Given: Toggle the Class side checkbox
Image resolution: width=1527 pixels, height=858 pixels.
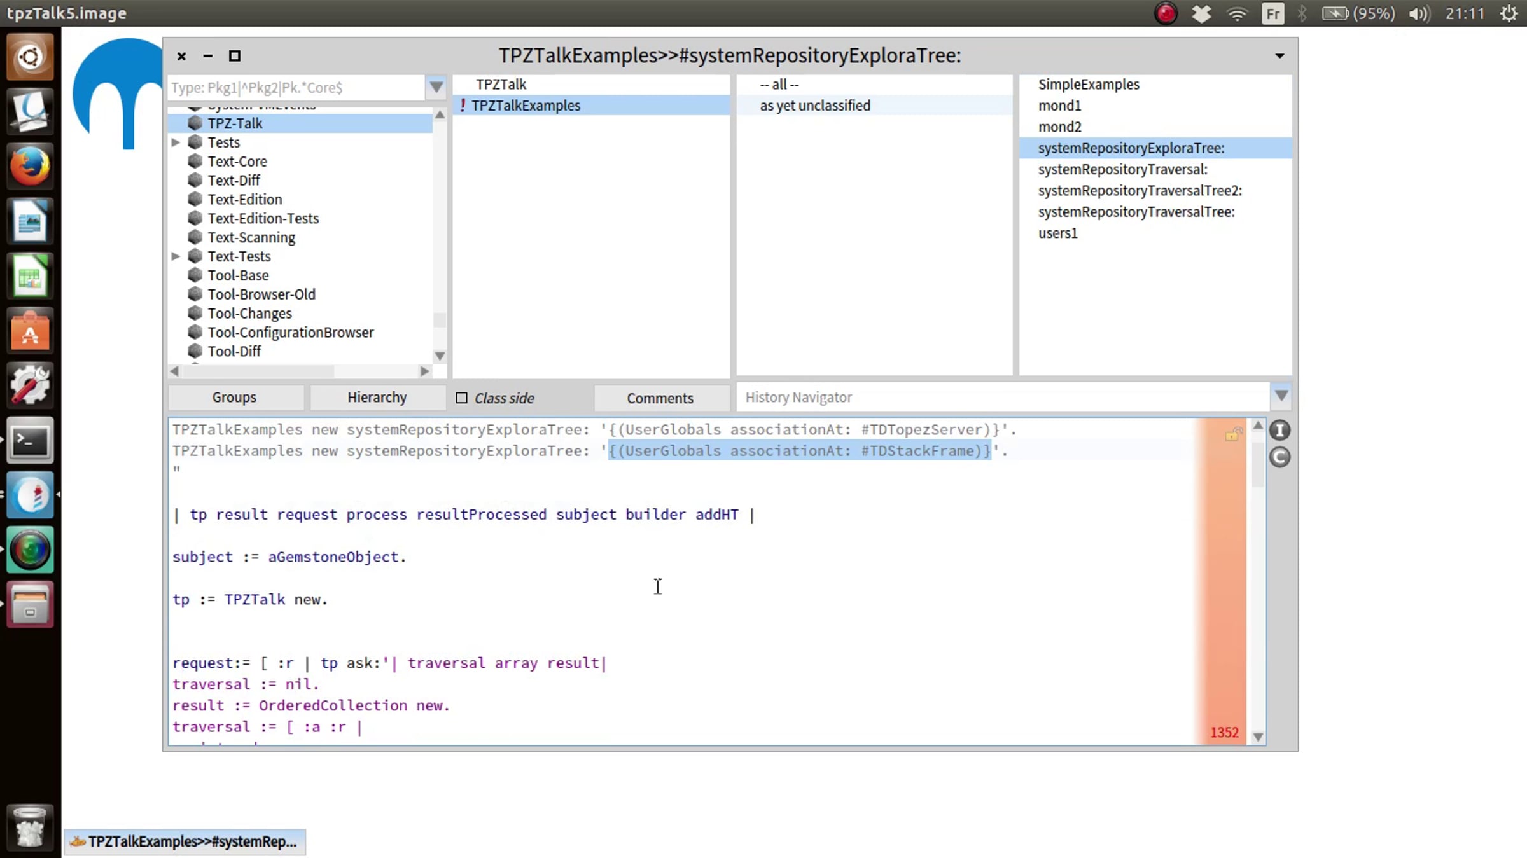Looking at the screenshot, I should tap(462, 398).
